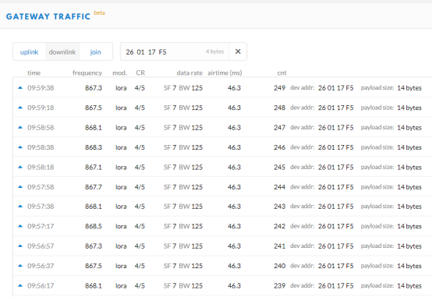Image resolution: width=432 pixels, height=297 pixels.
Task: Click the SF 7 BW 125 value in the 09:58:58 row
Action: 183,127
